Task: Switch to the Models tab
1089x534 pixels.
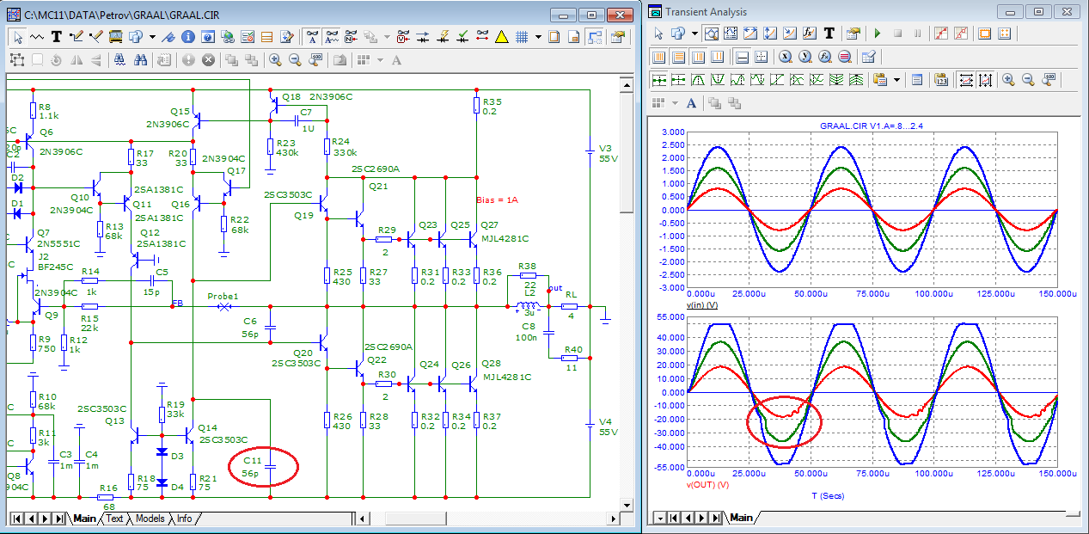Action: coord(150,519)
